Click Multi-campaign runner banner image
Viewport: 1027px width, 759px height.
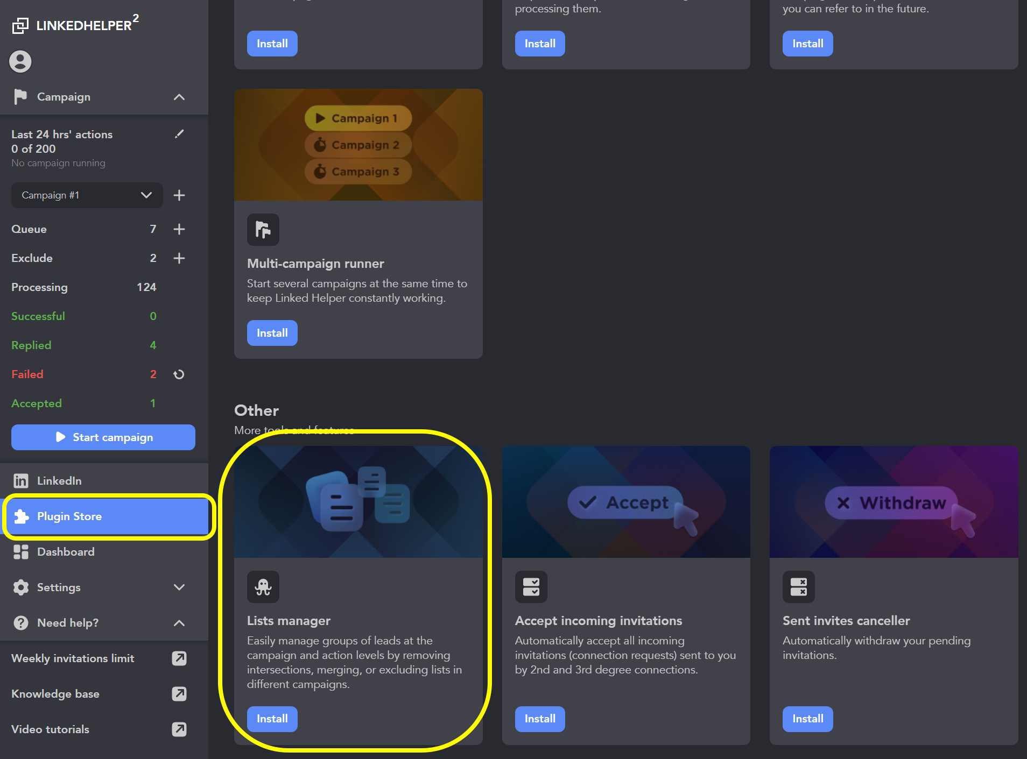[358, 145]
